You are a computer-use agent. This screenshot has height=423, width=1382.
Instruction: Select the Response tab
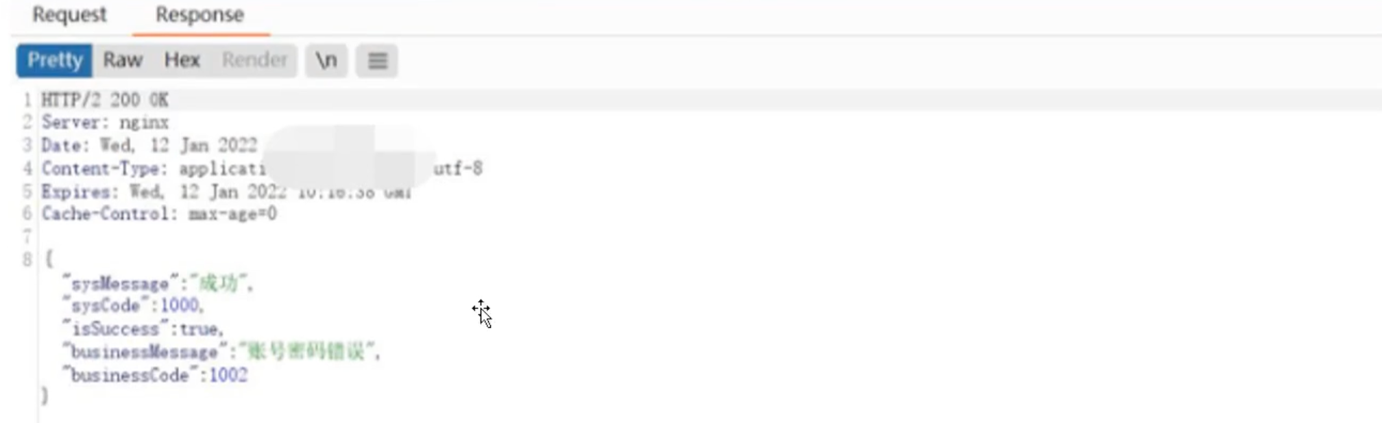click(x=199, y=14)
